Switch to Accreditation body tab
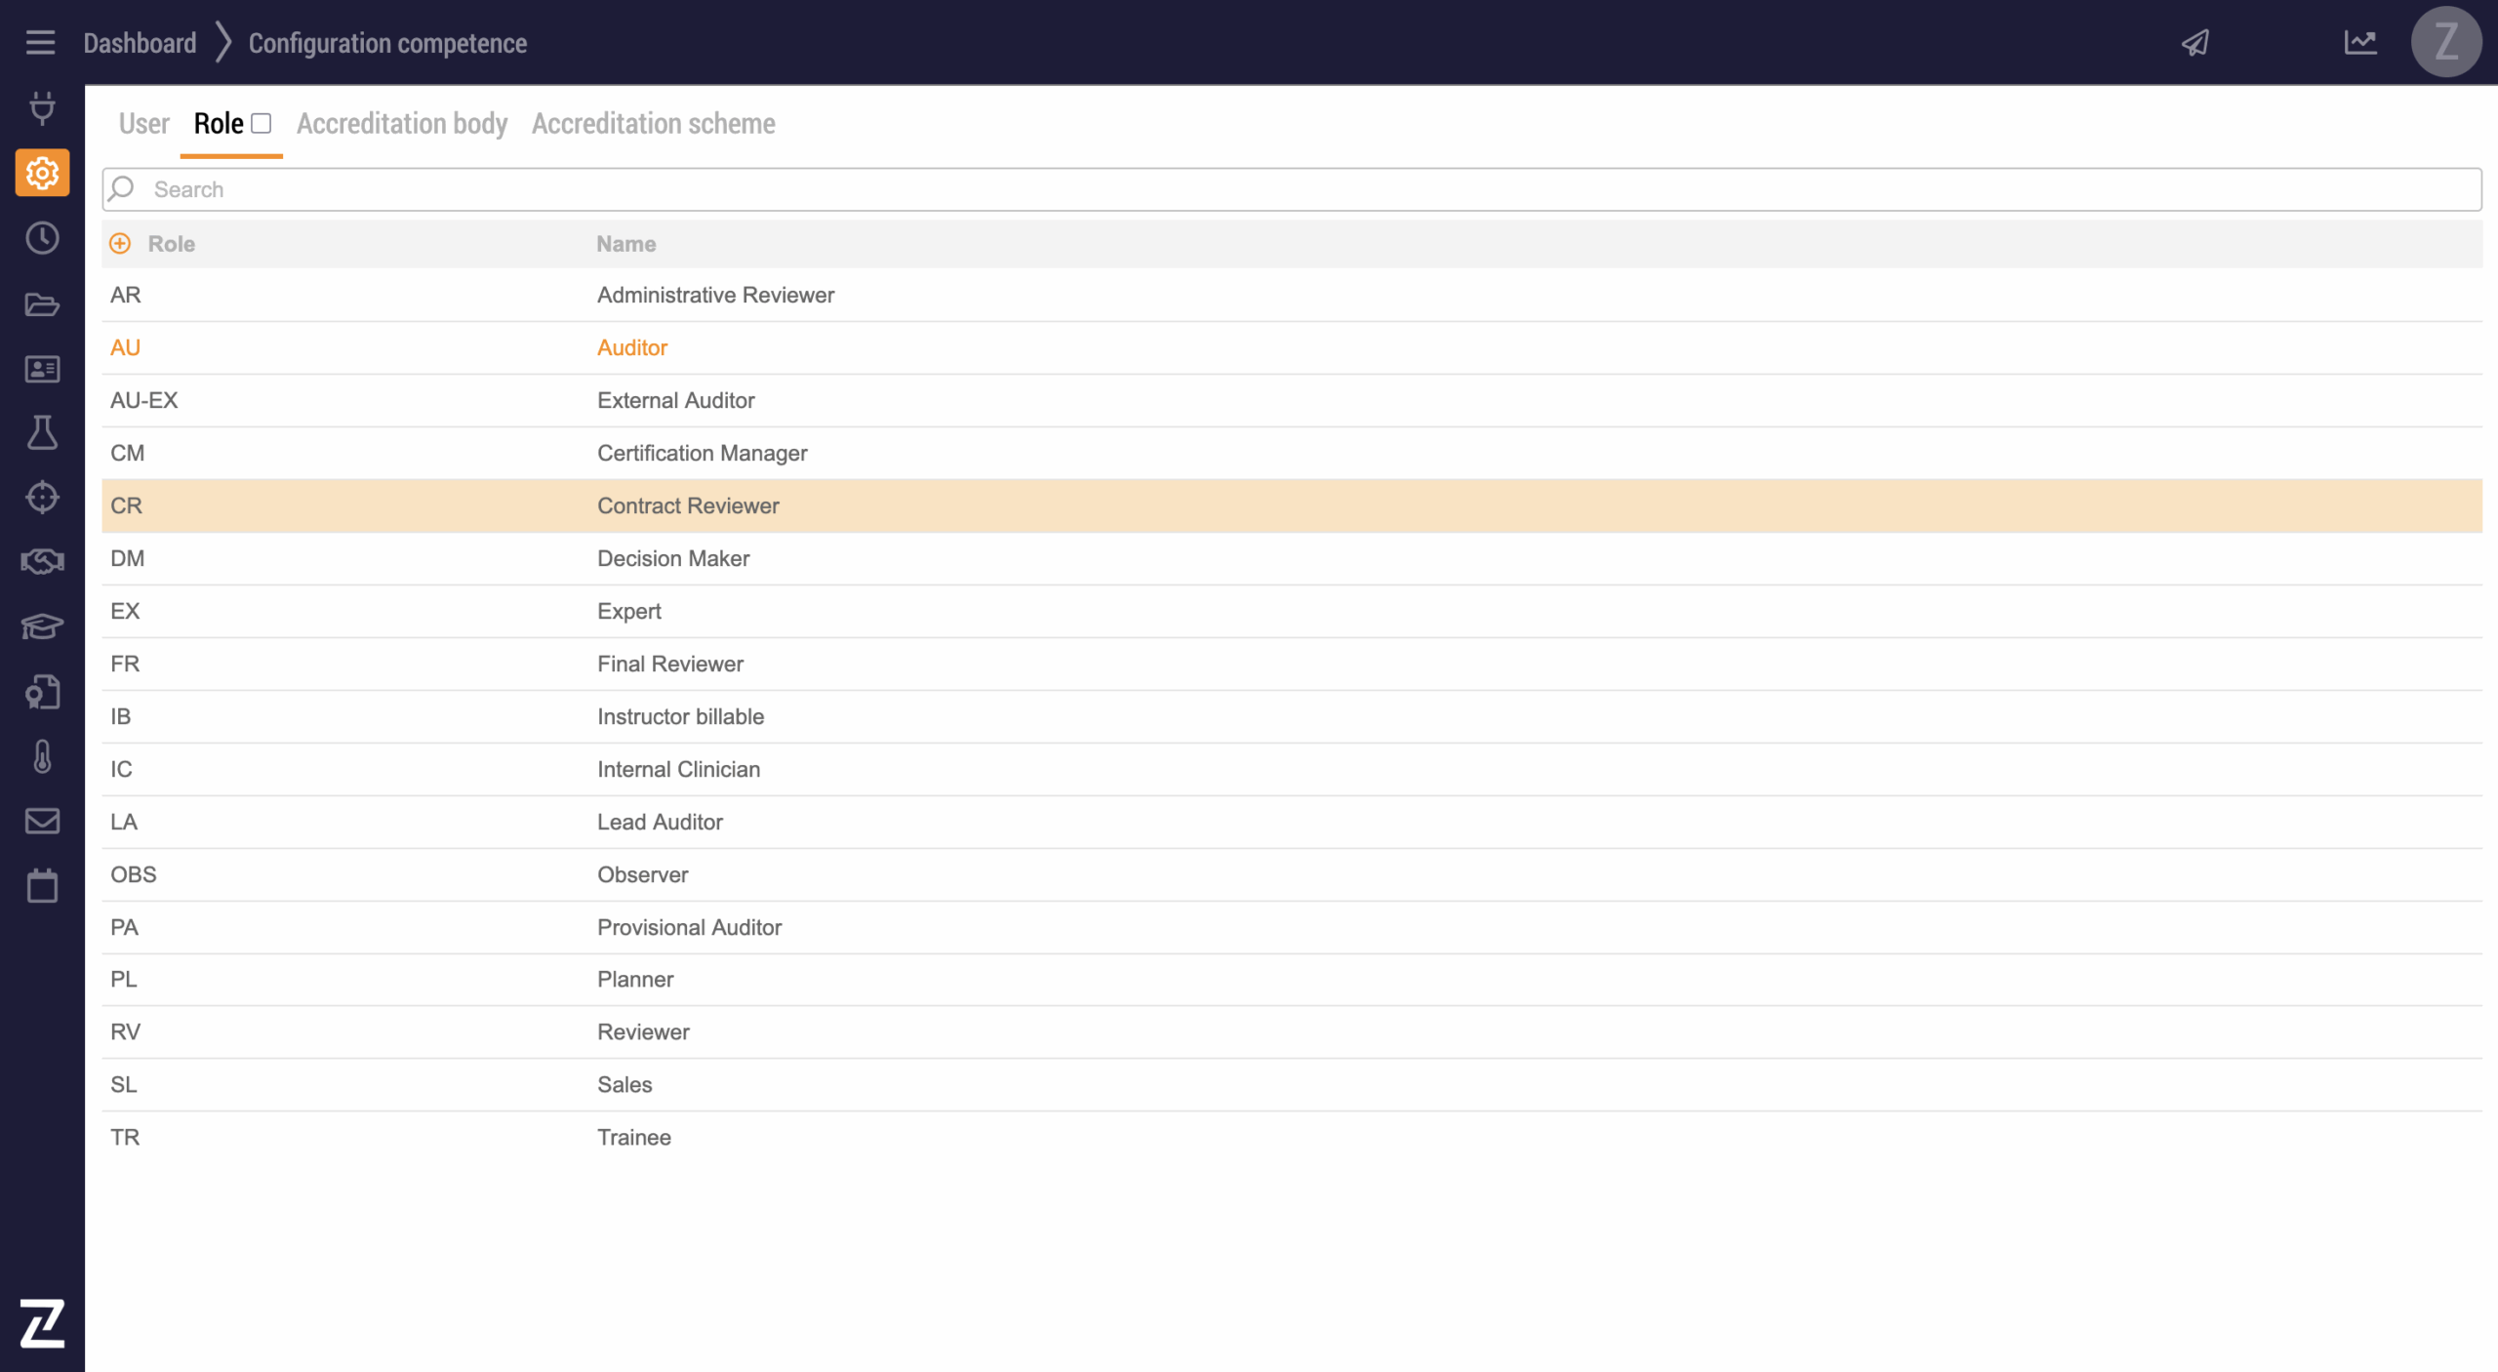The height and width of the screenshot is (1372, 2498). [402, 124]
